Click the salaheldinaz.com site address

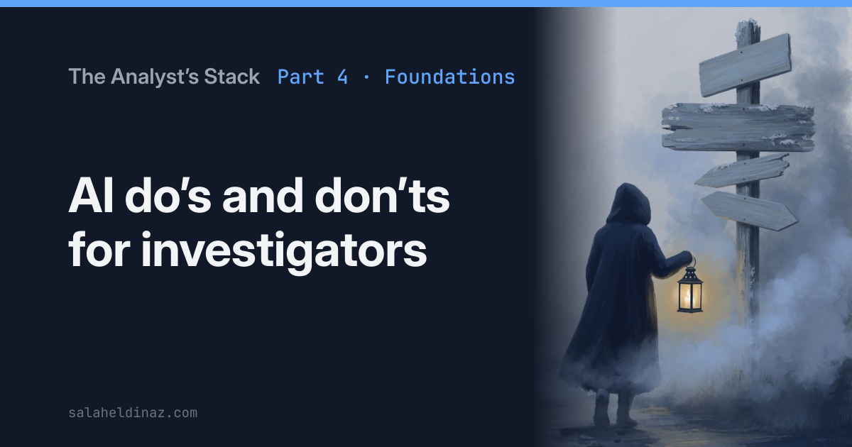click(133, 412)
